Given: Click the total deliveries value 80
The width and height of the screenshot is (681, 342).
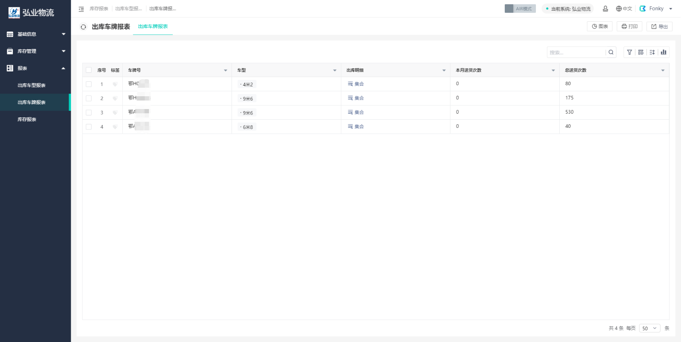Looking at the screenshot, I should (x=568, y=83).
